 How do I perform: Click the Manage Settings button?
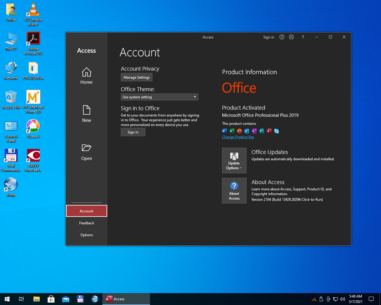(136, 77)
